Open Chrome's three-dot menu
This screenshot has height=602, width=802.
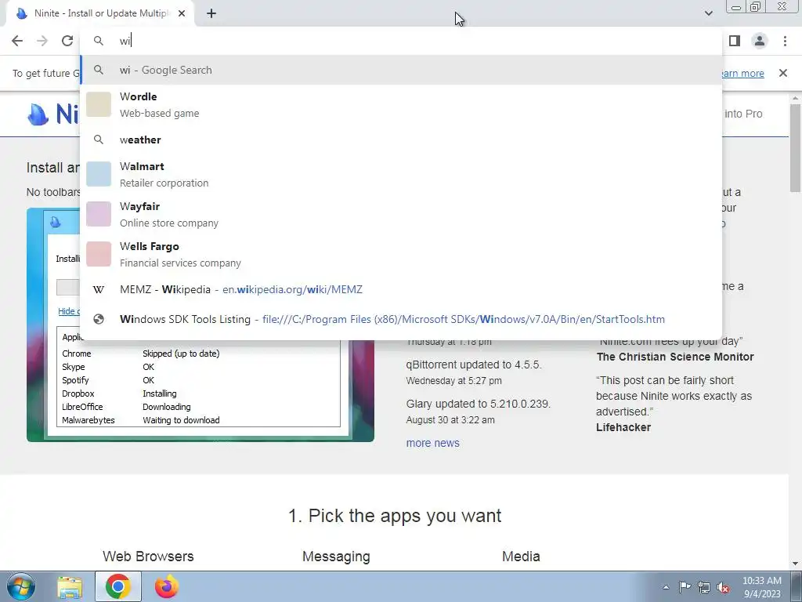(785, 41)
